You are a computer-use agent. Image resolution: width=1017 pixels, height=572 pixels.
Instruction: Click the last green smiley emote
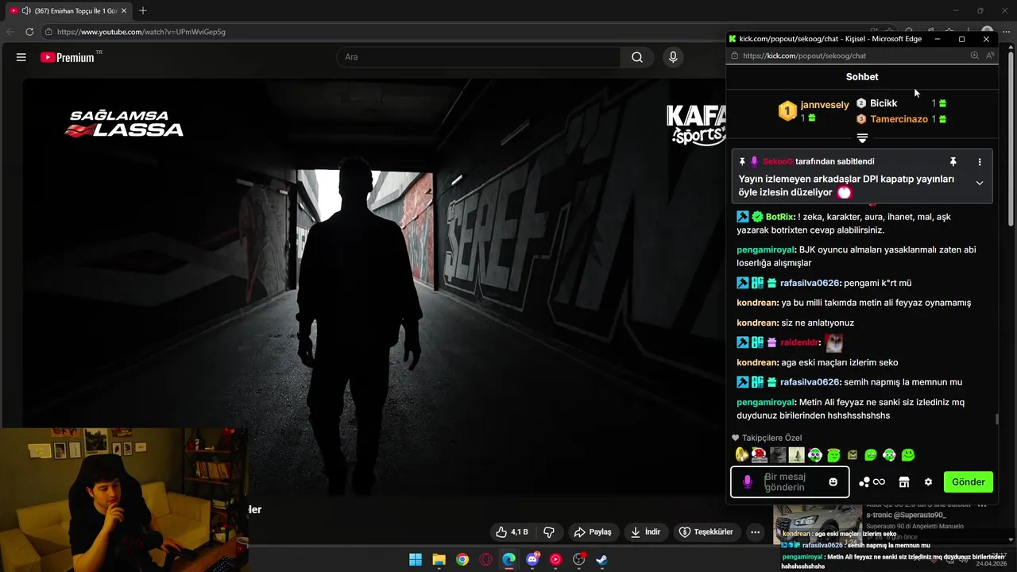[x=908, y=455]
